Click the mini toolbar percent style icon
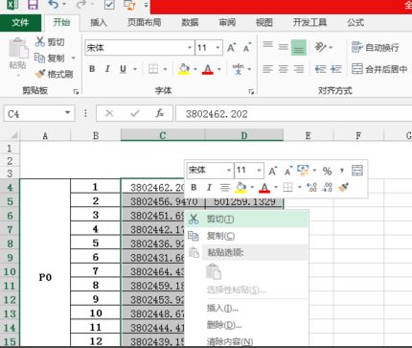 pyautogui.click(x=327, y=171)
